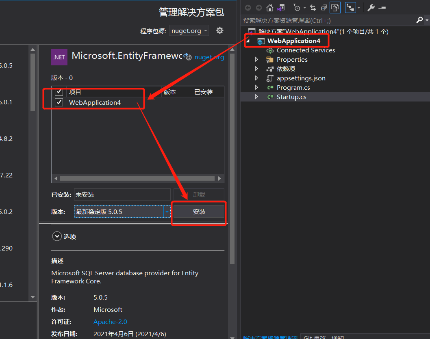
Task: Open the nuget.org package link
Action: point(209,57)
